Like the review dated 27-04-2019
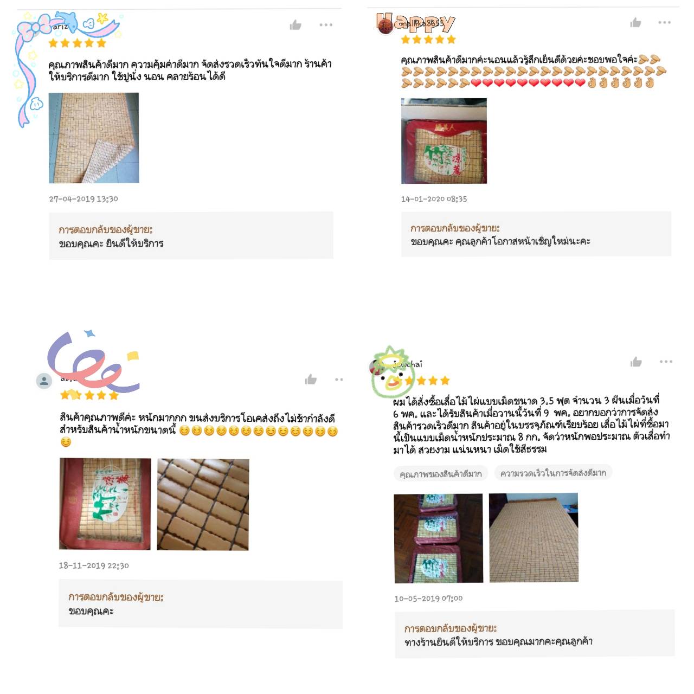 295,25
